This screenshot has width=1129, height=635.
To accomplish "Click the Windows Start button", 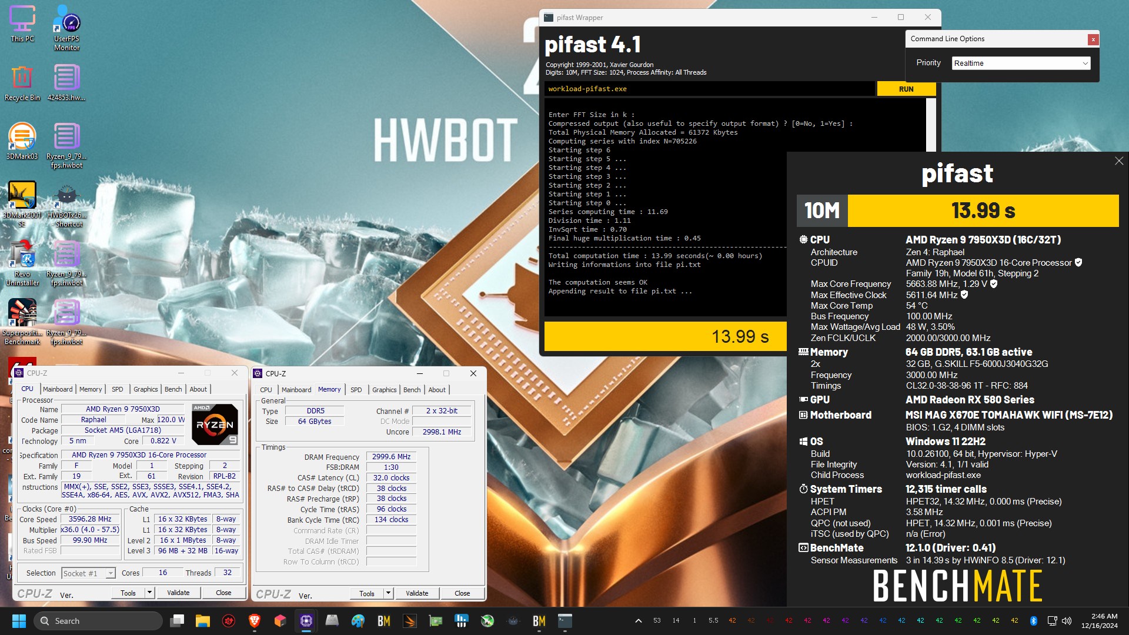I will [19, 621].
